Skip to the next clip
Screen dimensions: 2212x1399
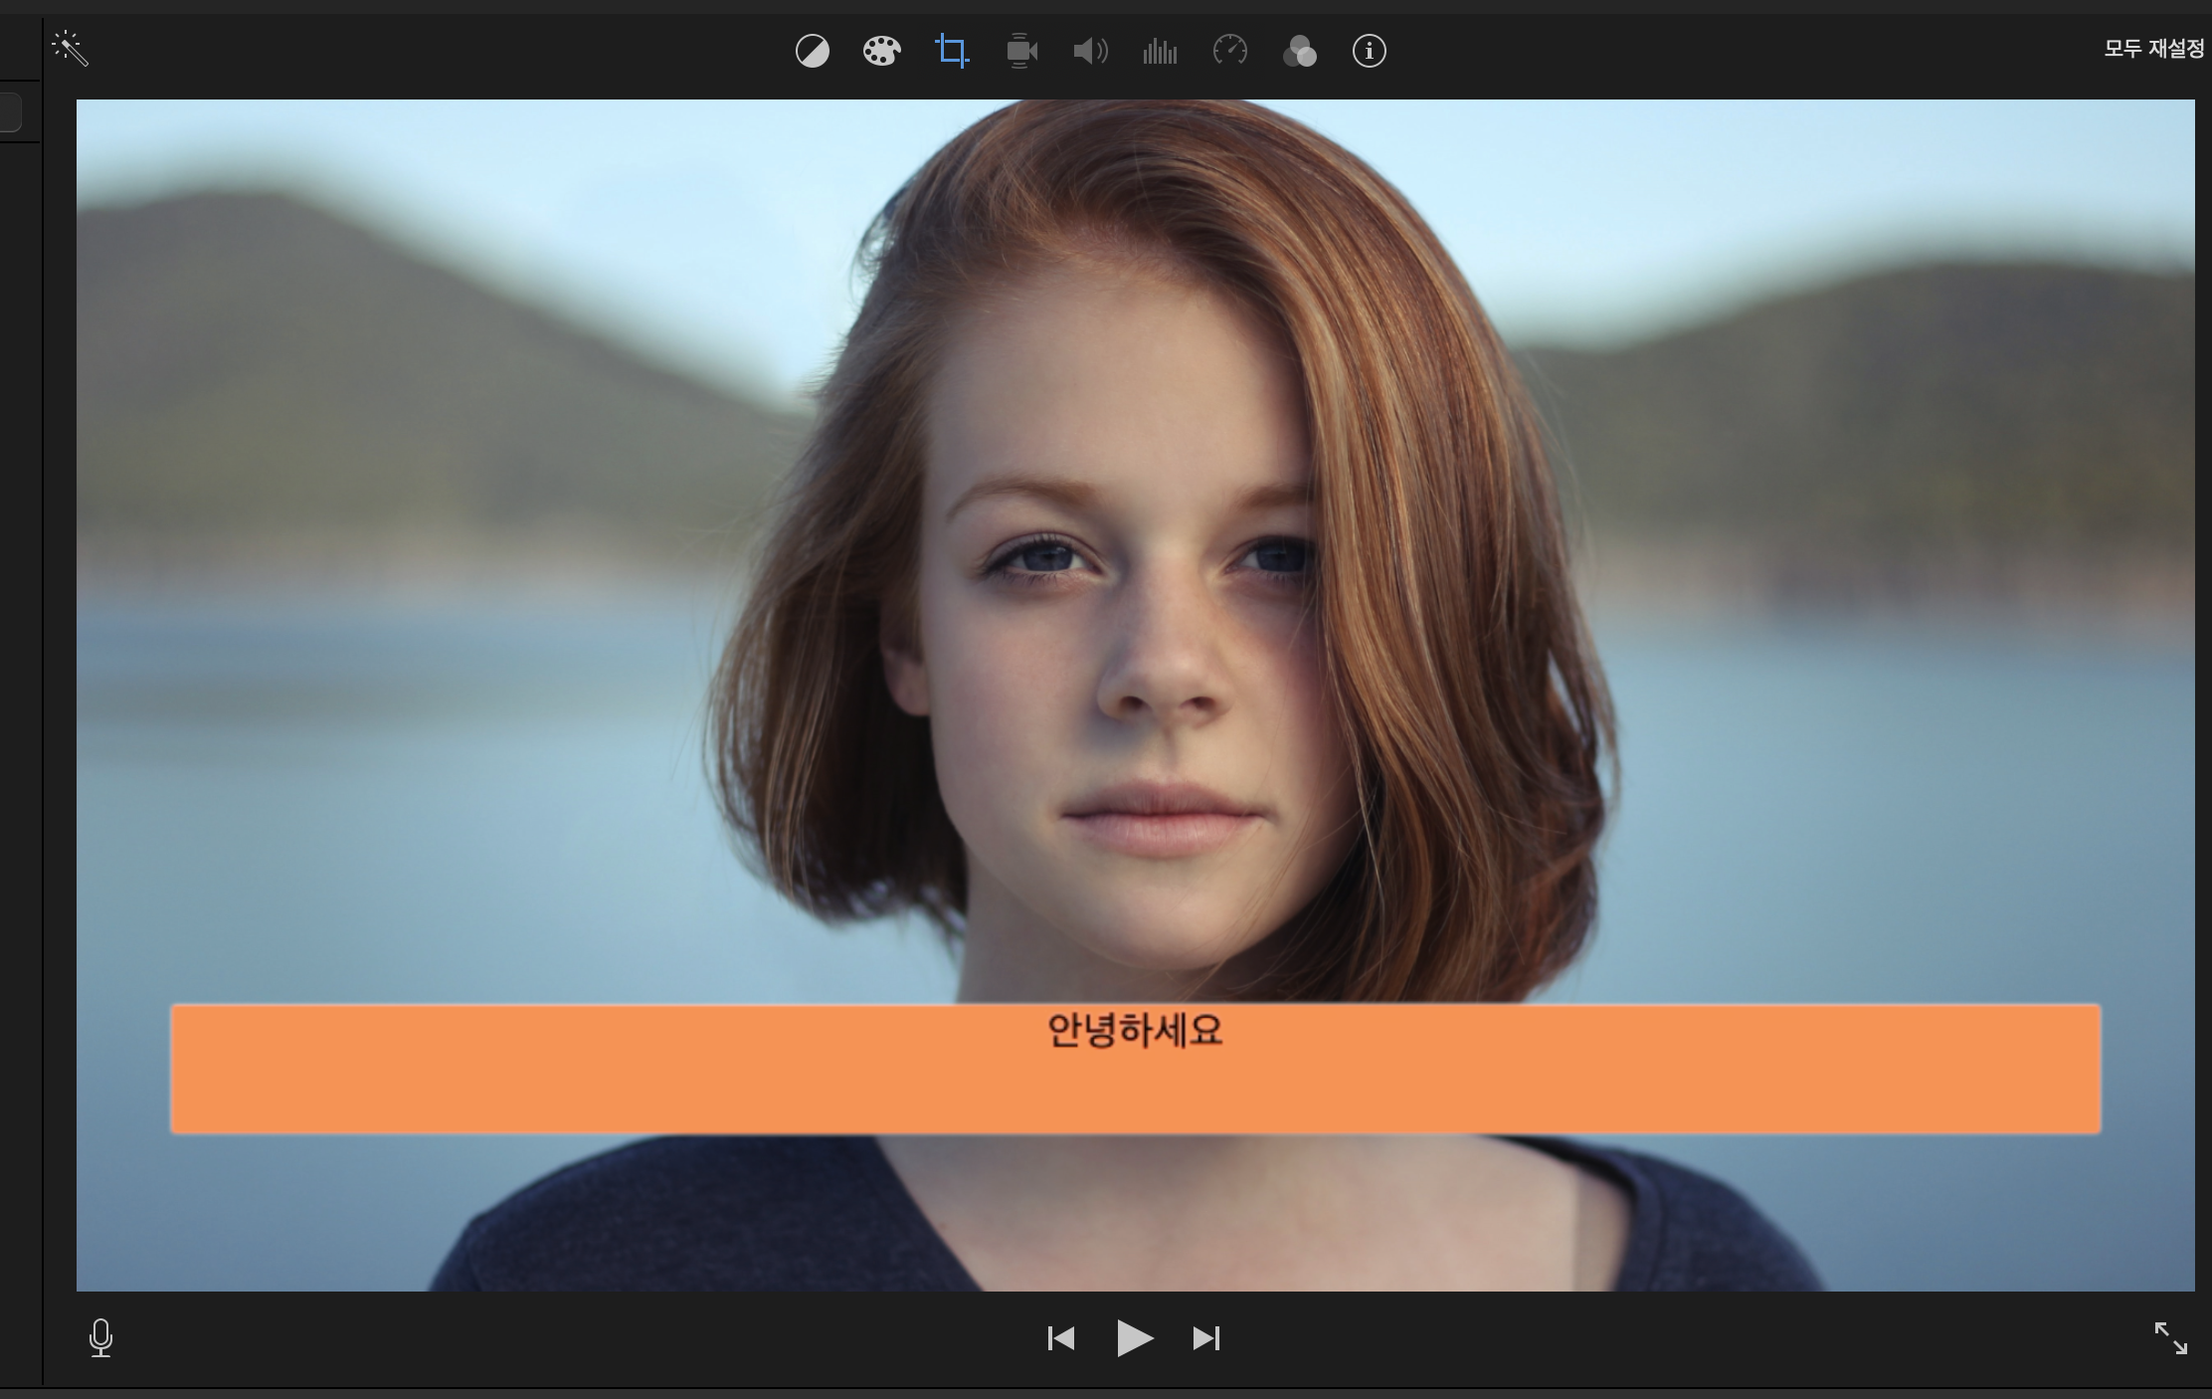[x=1205, y=1338]
